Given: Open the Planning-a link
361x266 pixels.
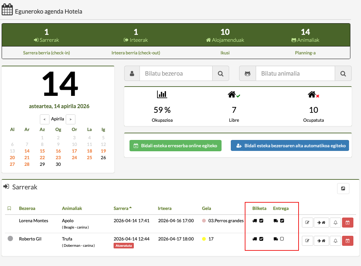Looking at the screenshot, I should tap(305, 53).
